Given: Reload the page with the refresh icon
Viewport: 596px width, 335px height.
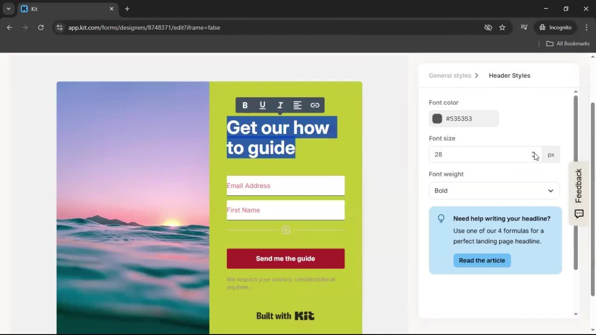Looking at the screenshot, I should pyautogui.click(x=41, y=27).
